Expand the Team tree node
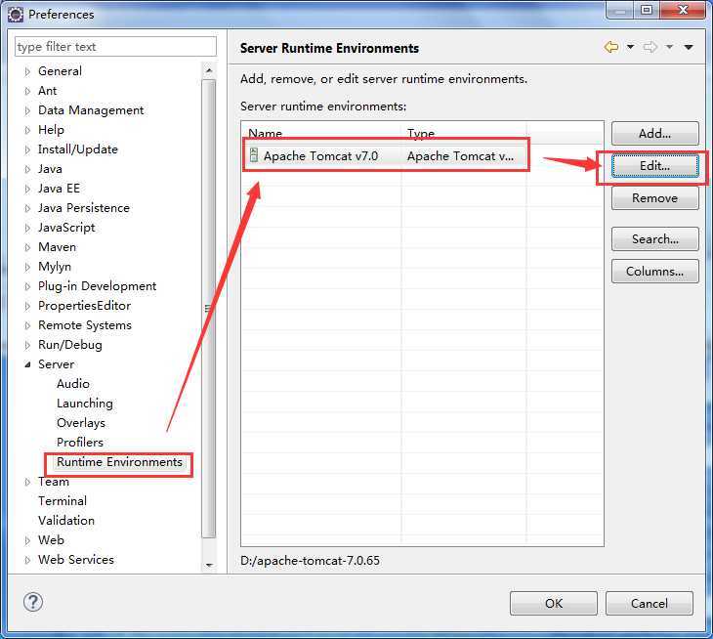Image resolution: width=713 pixels, height=639 pixels. (27, 482)
